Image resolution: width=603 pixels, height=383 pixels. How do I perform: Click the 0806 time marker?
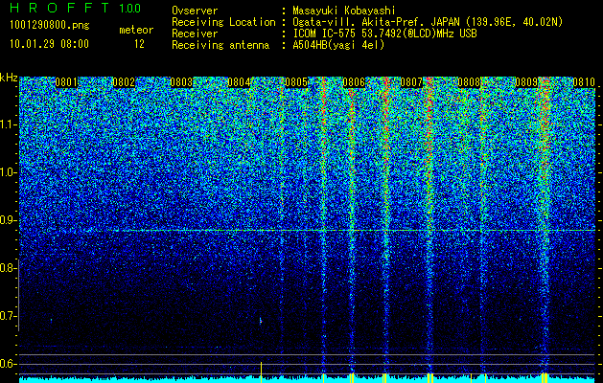[354, 82]
